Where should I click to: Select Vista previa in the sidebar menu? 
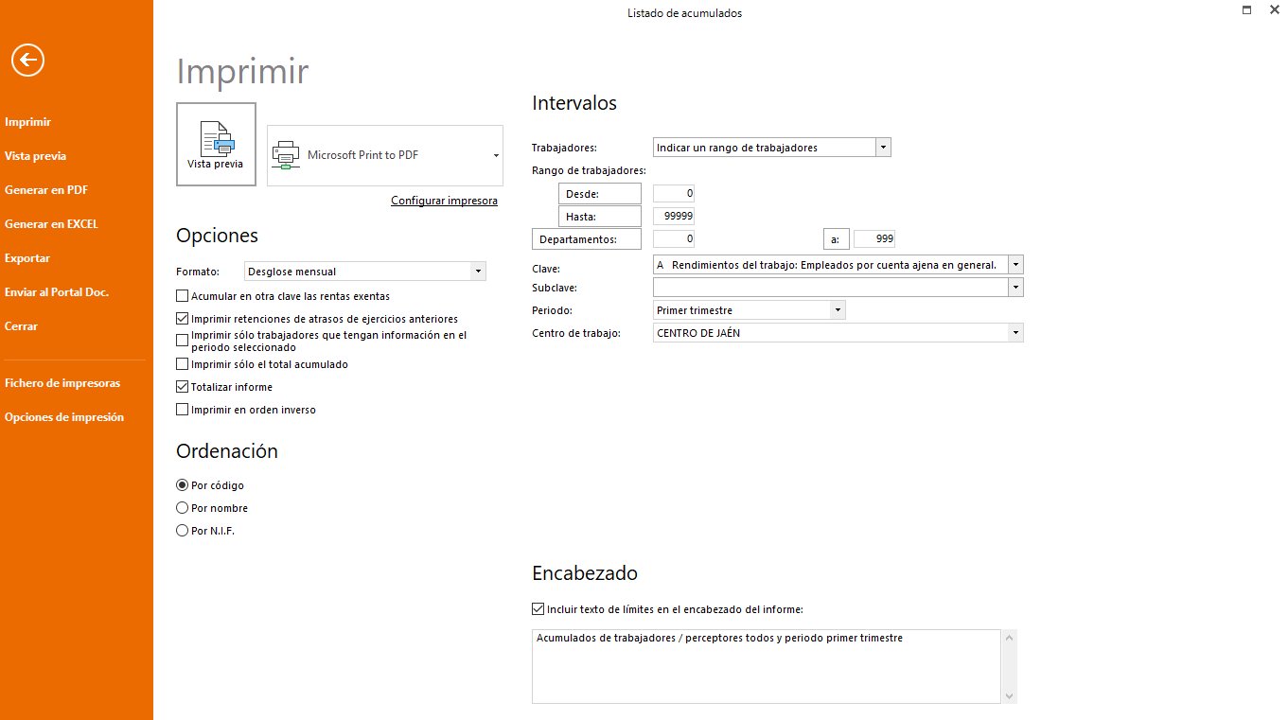pyautogui.click(x=35, y=156)
